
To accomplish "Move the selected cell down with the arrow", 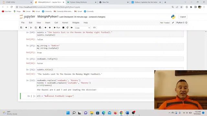I will [50, 28].
